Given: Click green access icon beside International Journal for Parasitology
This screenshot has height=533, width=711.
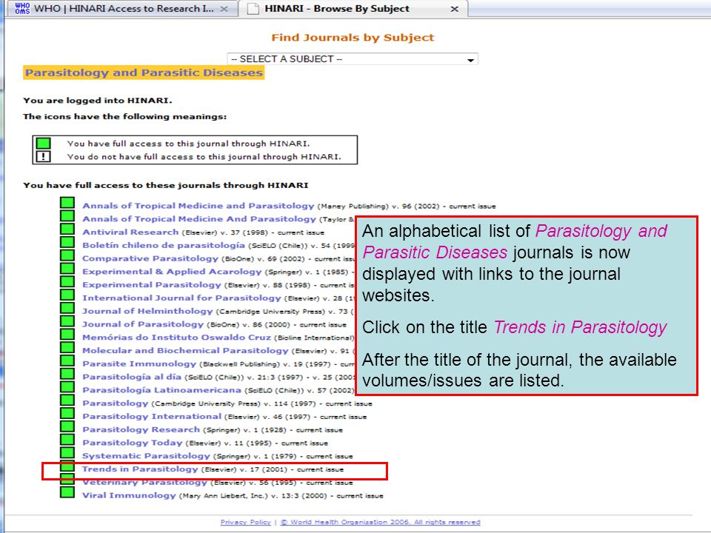Looking at the screenshot, I should [67, 295].
